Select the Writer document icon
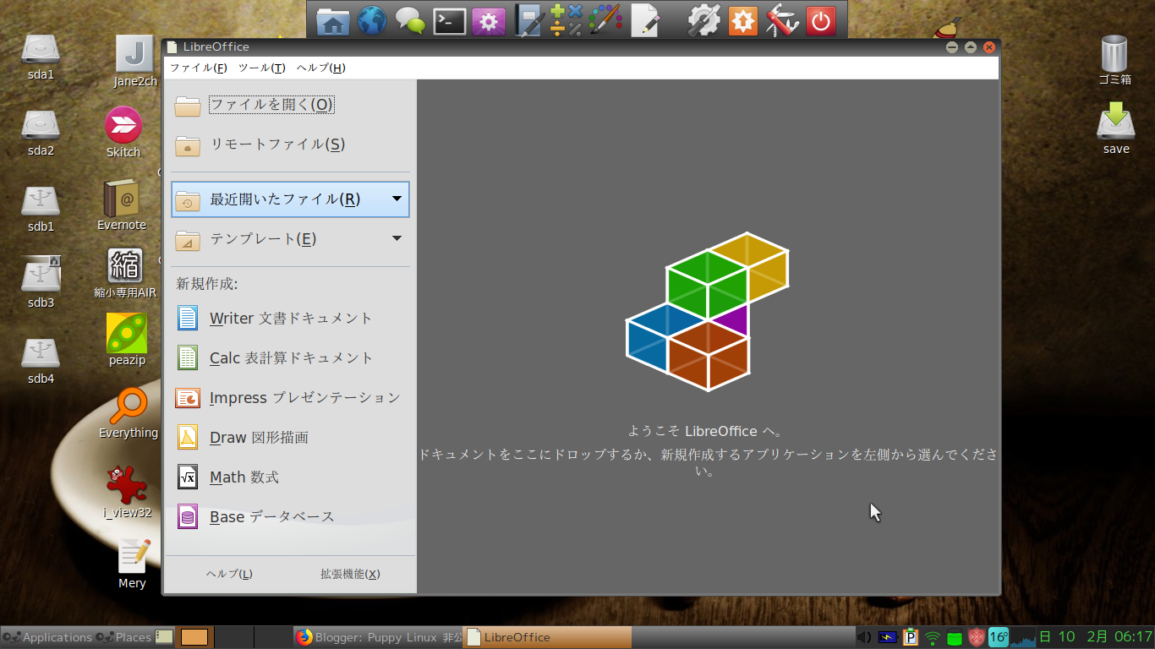 [x=187, y=318]
